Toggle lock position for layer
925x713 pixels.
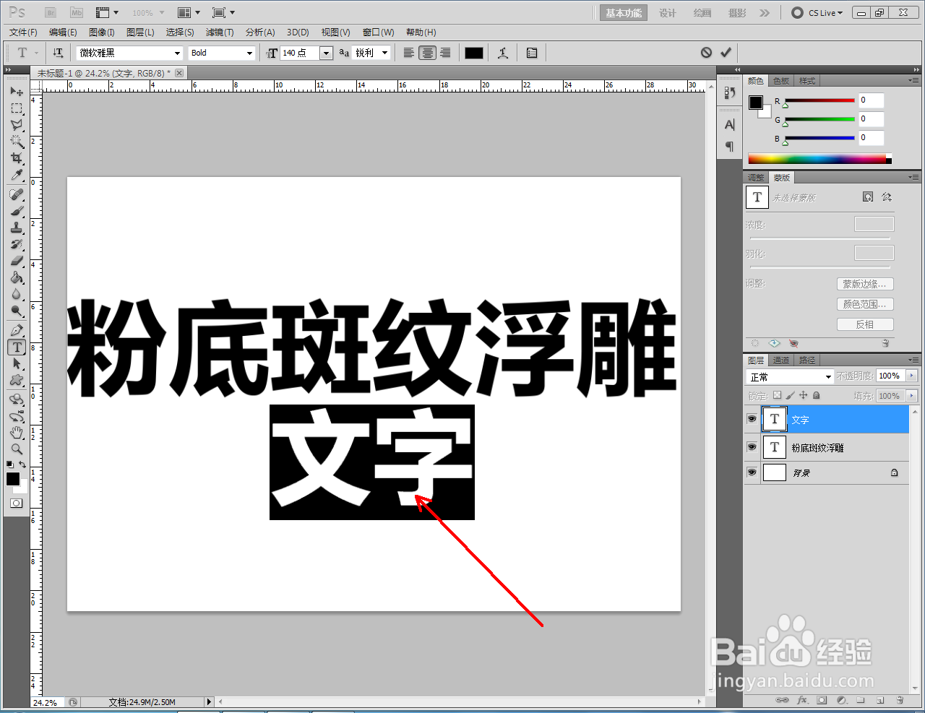803,395
